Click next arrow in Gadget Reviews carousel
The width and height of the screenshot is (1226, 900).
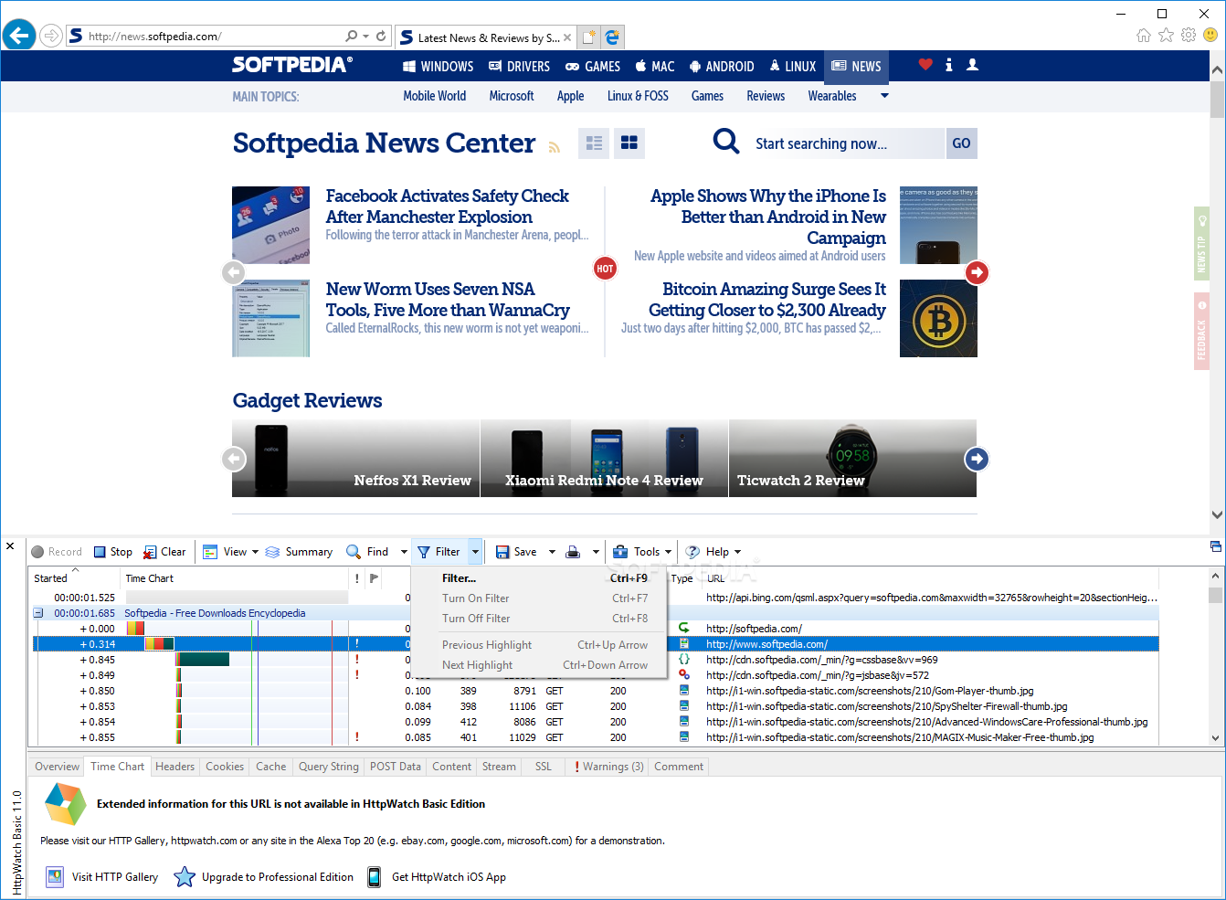point(977,459)
